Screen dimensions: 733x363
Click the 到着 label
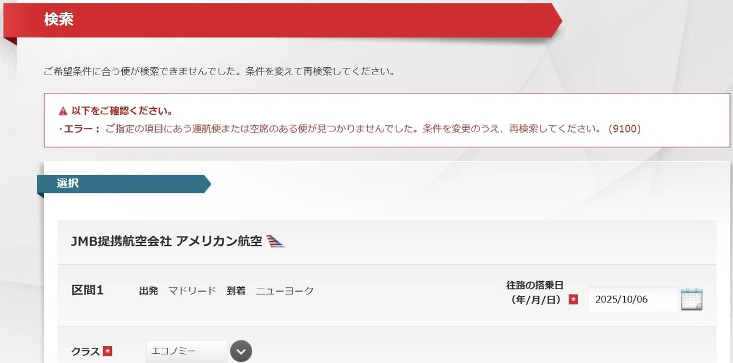point(236,291)
